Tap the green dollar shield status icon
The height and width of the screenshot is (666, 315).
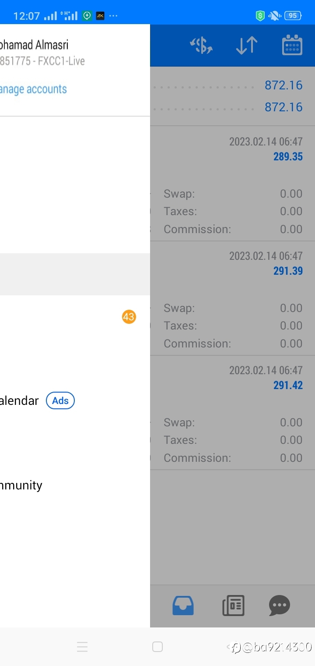[260, 16]
